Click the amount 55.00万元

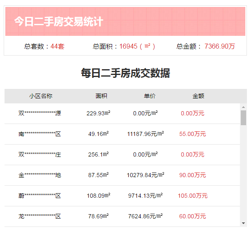pyautogui.click(x=193, y=134)
